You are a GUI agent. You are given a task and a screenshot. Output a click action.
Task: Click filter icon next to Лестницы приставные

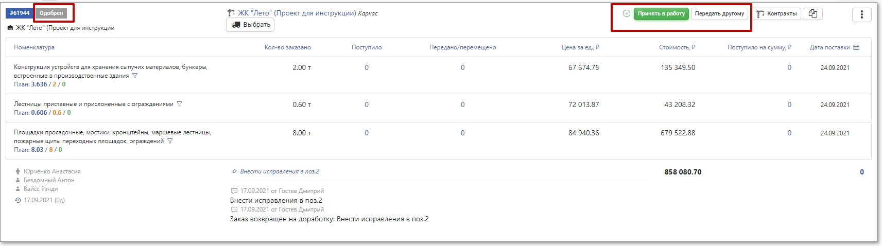tap(179, 104)
